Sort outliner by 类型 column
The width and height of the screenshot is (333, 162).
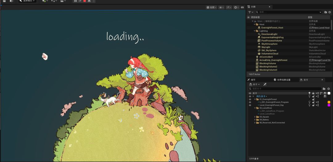coord(310,17)
